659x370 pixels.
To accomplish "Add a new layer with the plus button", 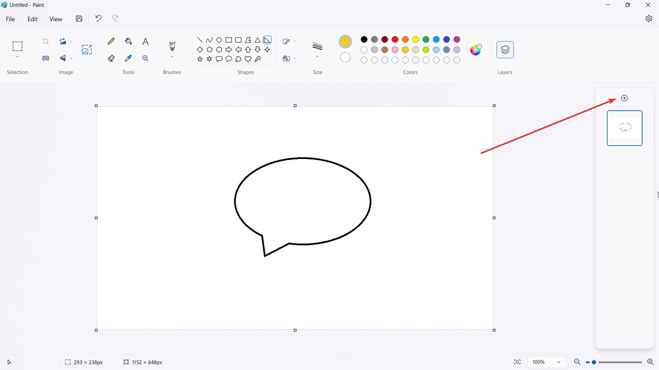I will (624, 98).
